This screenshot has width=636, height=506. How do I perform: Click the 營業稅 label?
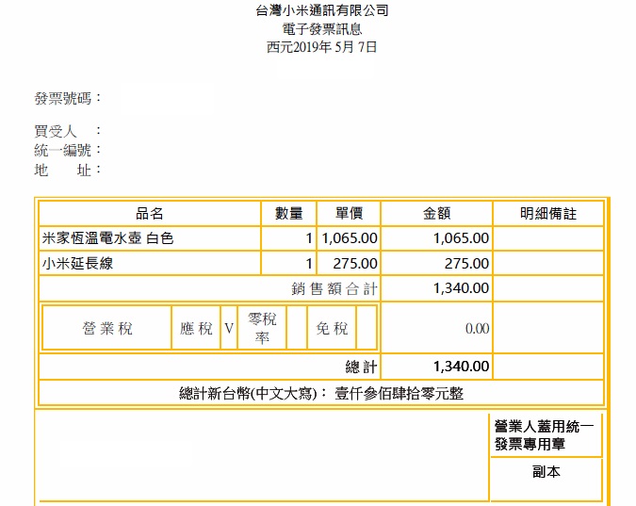(107, 328)
